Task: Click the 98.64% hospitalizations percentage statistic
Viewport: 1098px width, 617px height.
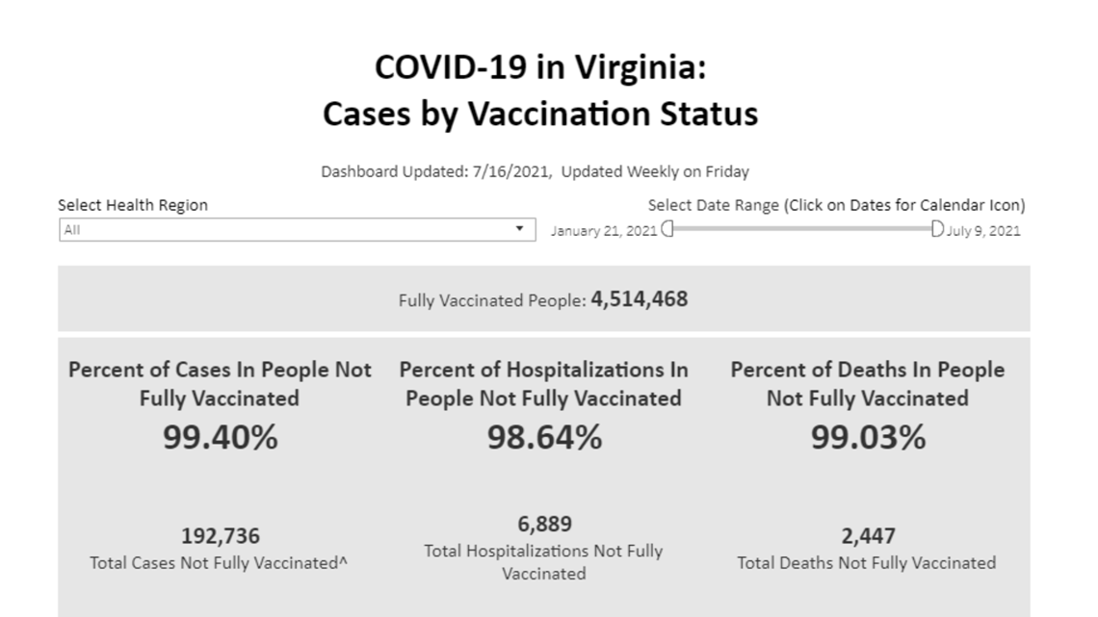Action: point(545,437)
